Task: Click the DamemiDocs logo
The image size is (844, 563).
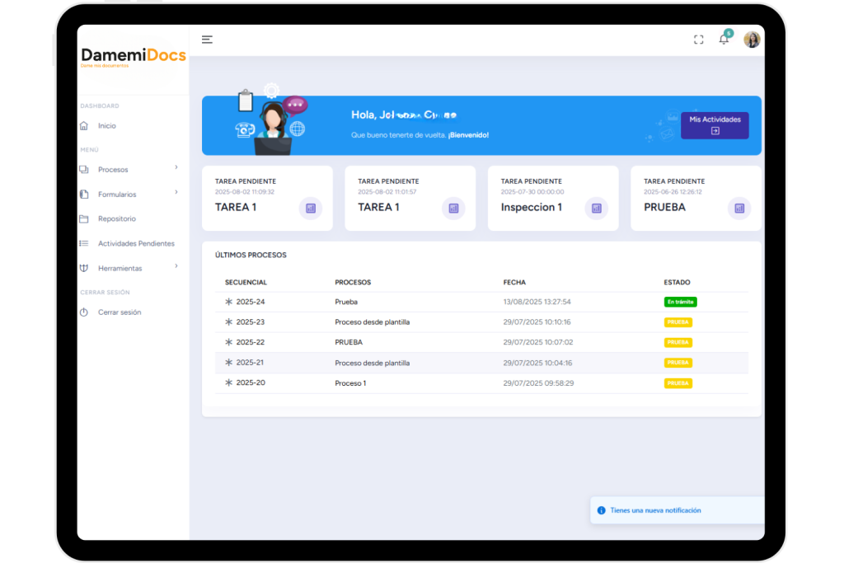Action: (133, 56)
